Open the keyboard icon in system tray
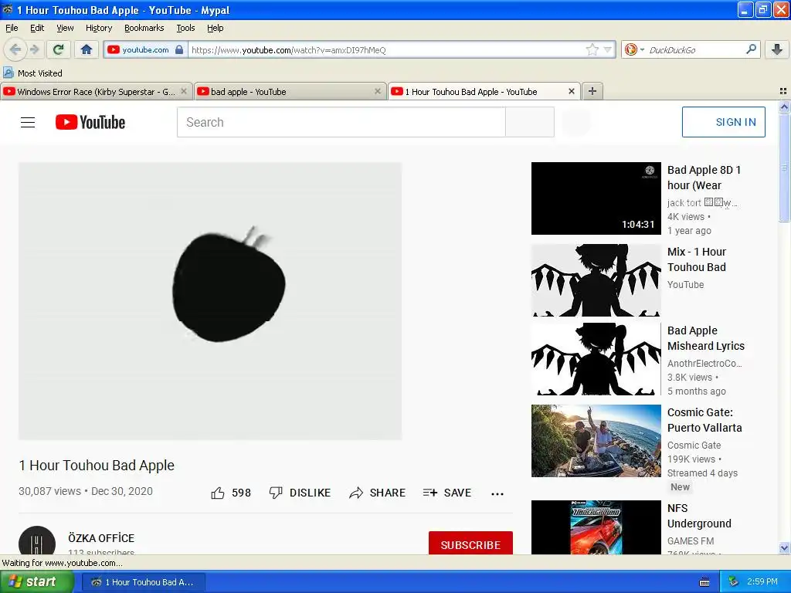This screenshot has width=791, height=593. click(x=704, y=582)
